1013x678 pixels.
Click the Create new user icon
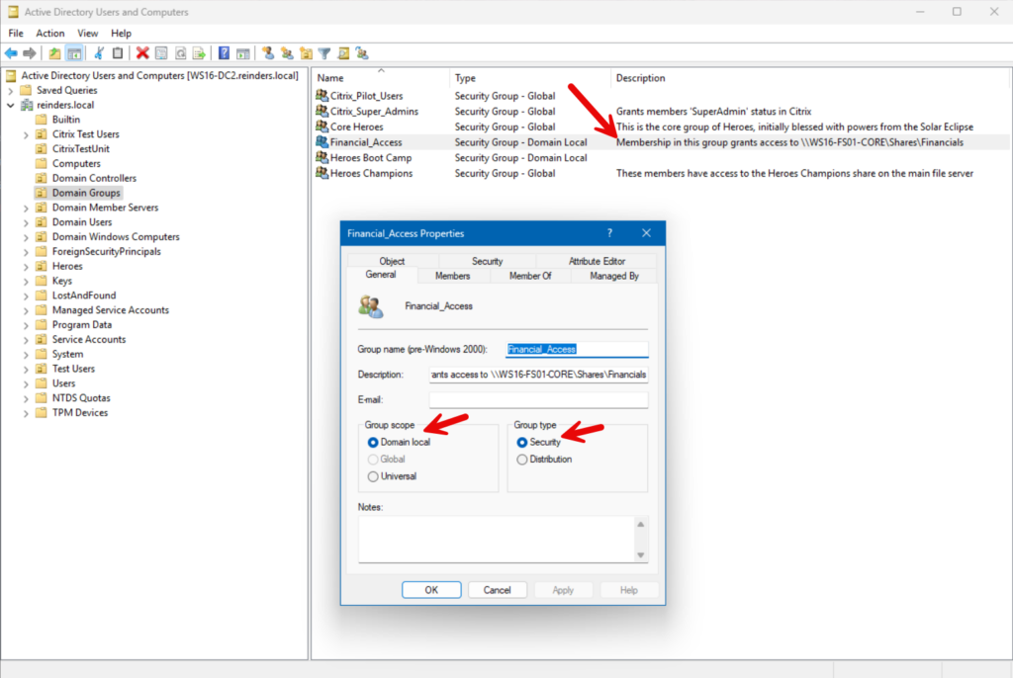click(267, 53)
